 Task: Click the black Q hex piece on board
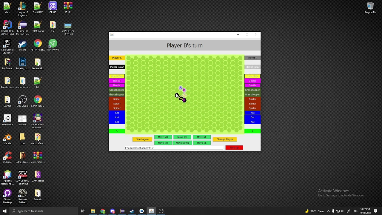click(181, 98)
